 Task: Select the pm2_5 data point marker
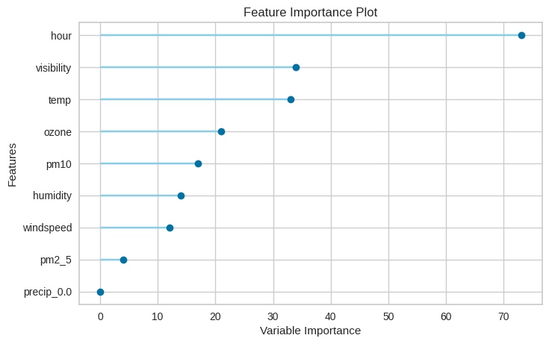123,260
